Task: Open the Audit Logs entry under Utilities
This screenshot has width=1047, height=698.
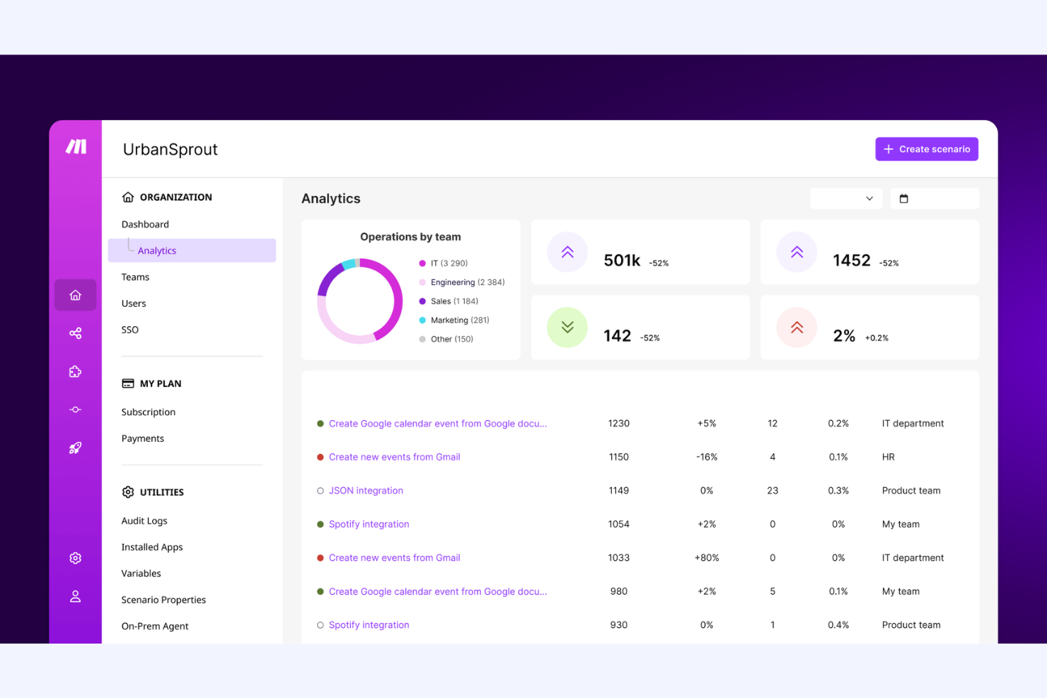Action: tap(144, 520)
